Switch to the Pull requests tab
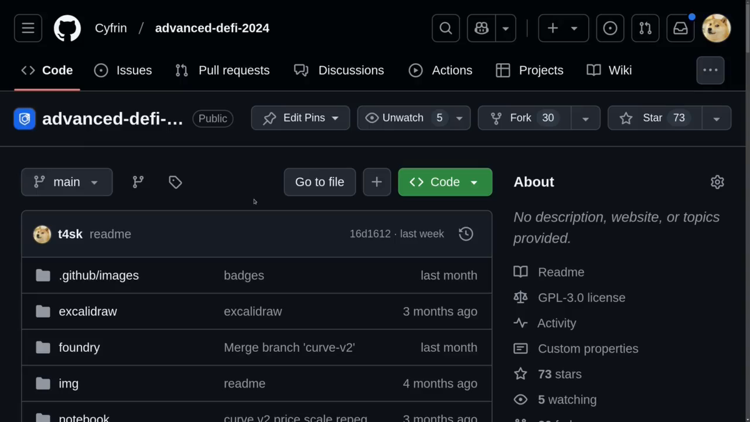This screenshot has width=750, height=422. click(222, 71)
